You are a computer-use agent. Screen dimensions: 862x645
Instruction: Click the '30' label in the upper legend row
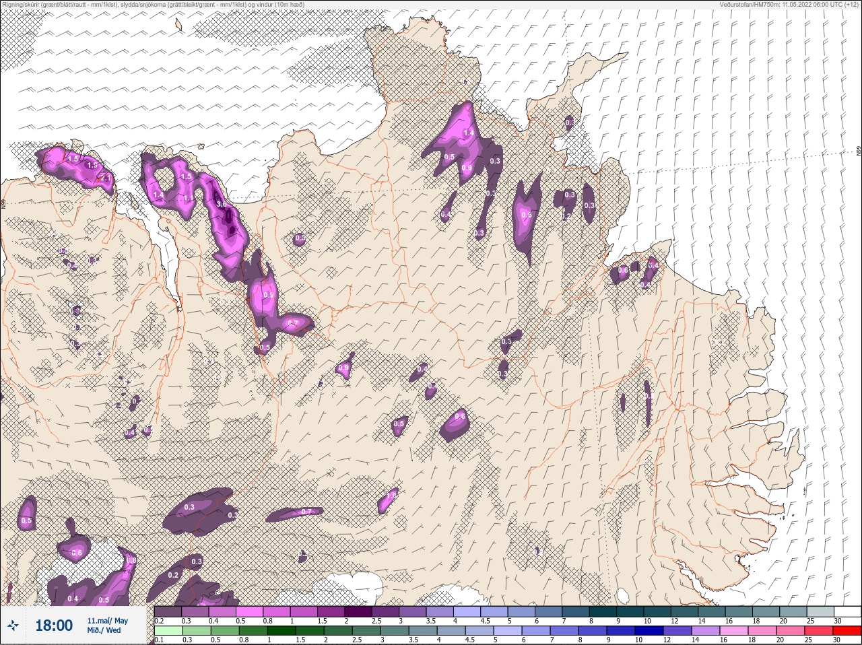pos(838,621)
